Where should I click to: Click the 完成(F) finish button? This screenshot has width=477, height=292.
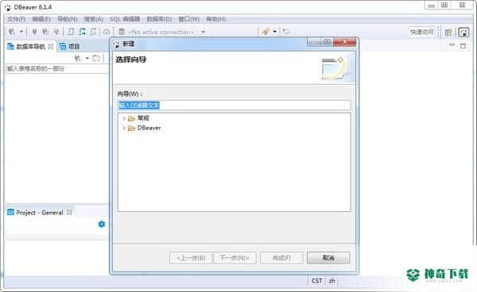tap(281, 258)
